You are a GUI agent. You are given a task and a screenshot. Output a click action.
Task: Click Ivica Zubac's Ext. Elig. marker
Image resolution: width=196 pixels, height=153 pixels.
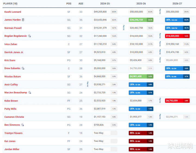(x=160, y=44)
